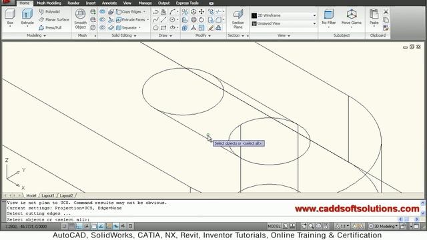Select the Line draw tool
Viewport: 427px width, 240px height.
click(163, 19)
